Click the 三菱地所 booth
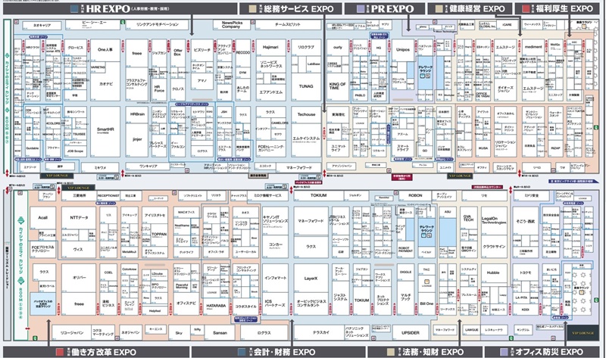 (79, 196)
